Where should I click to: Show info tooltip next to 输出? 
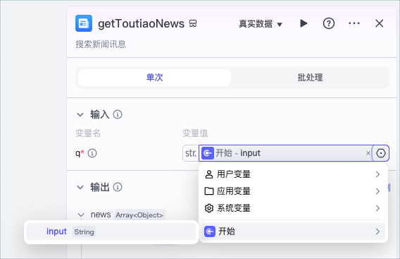(118, 187)
